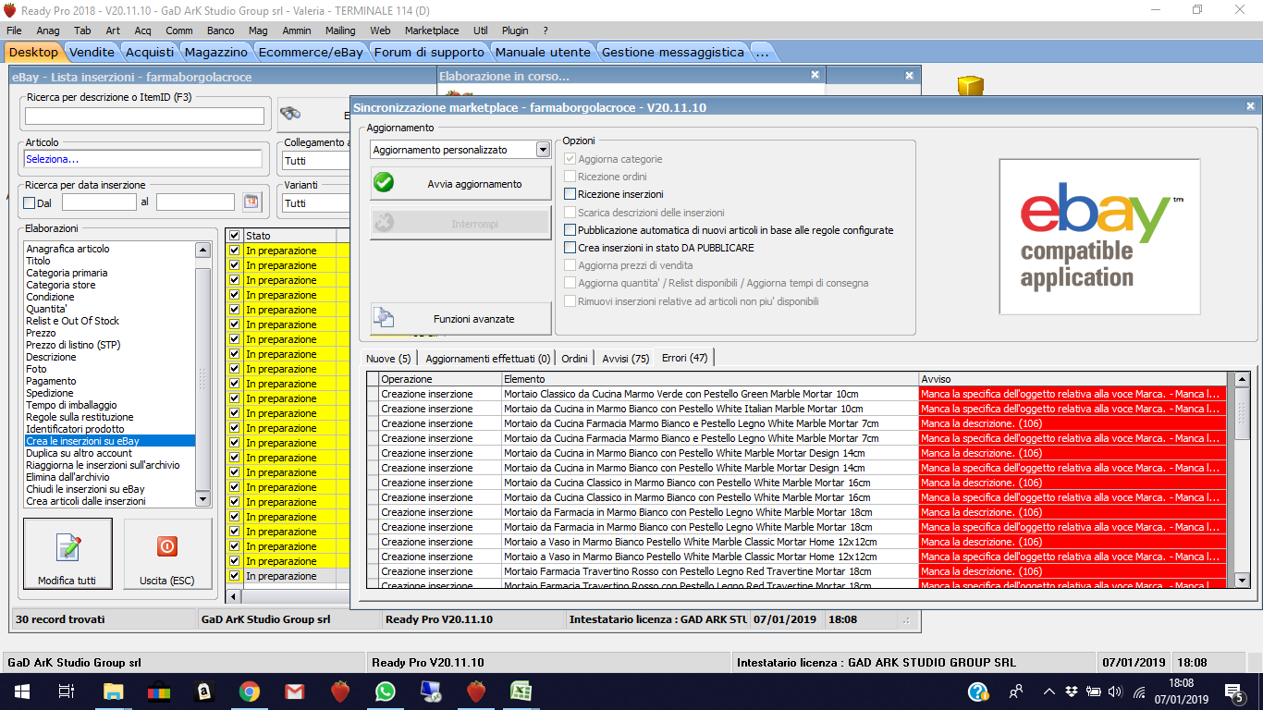Open Microsoft Store from the taskbar
This screenshot has width=1263, height=710.
(x=158, y=692)
